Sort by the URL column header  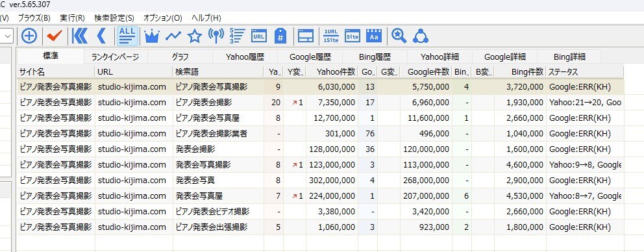click(134, 72)
